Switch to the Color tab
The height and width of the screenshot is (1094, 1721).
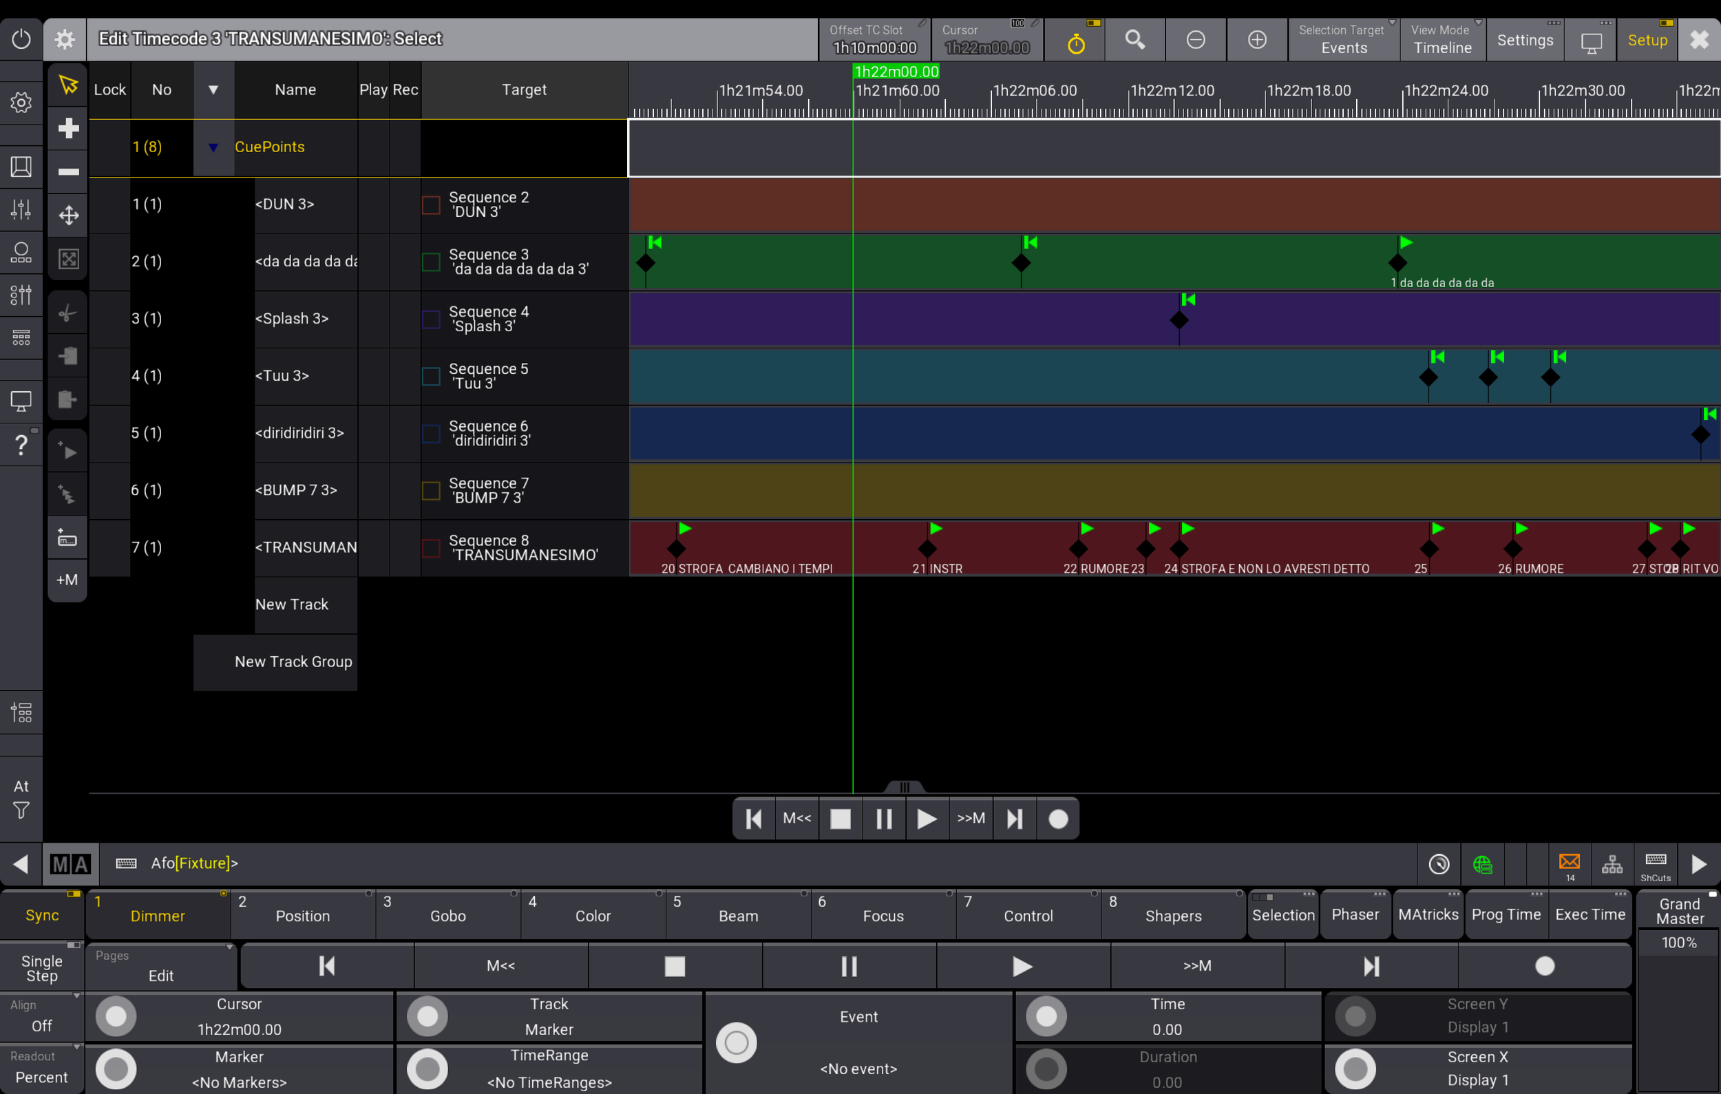pyautogui.click(x=593, y=916)
